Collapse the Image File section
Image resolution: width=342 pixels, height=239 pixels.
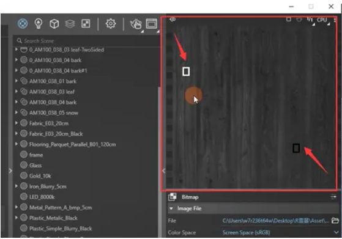(x=171, y=208)
